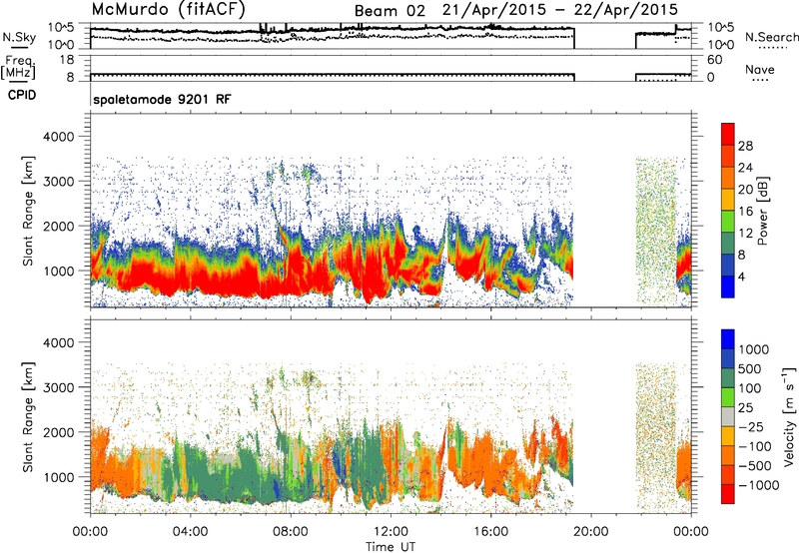Click the date range "21/Apr/2015 - 22/Apr/2015"
This screenshot has width=799, height=553.
560,10
